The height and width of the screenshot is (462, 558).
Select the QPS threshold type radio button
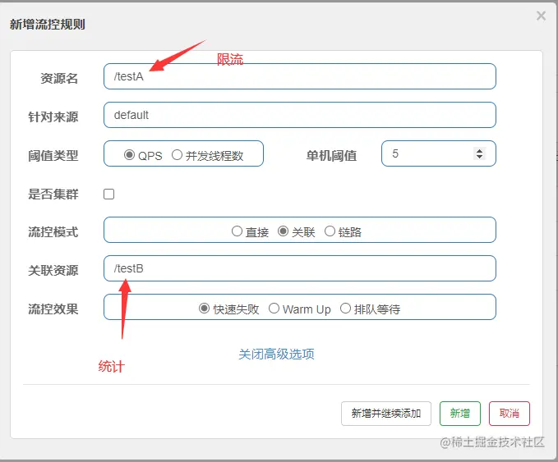129,154
